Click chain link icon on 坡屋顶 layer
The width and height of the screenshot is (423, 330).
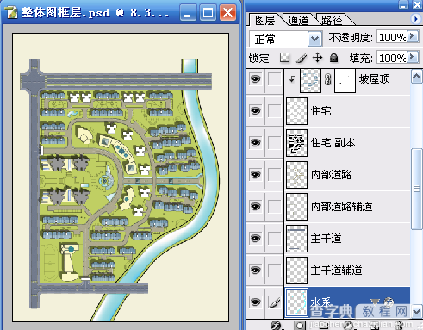(x=327, y=79)
